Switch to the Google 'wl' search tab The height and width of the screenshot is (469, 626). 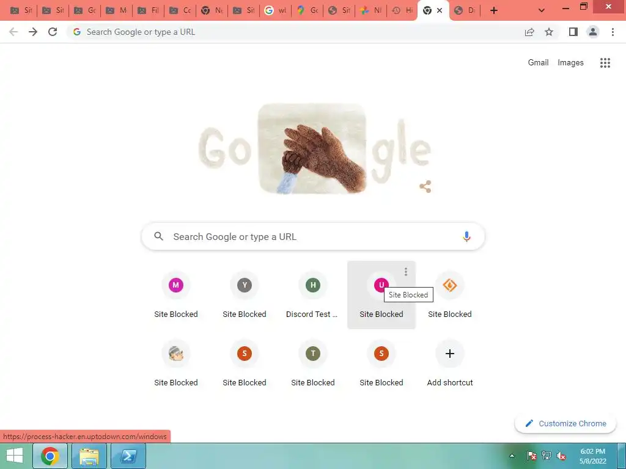pos(276,10)
